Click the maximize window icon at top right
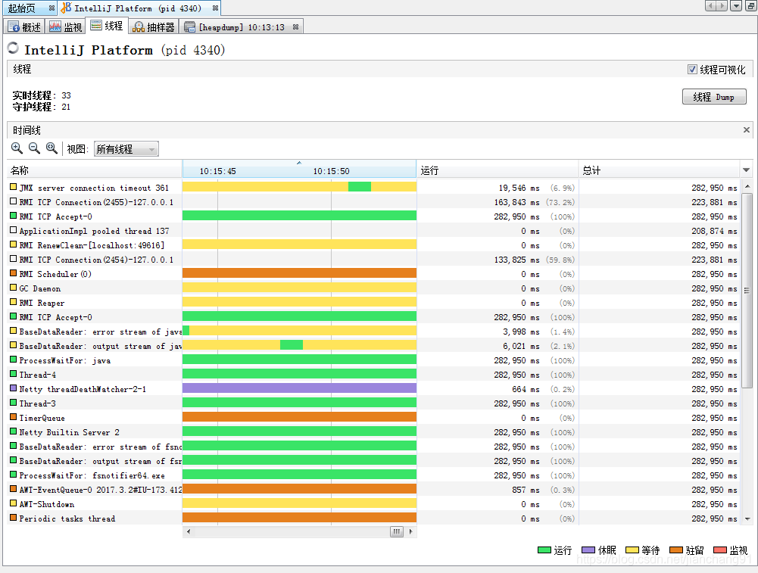The width and height of the screenshot is (758, 573). [752, 6]
